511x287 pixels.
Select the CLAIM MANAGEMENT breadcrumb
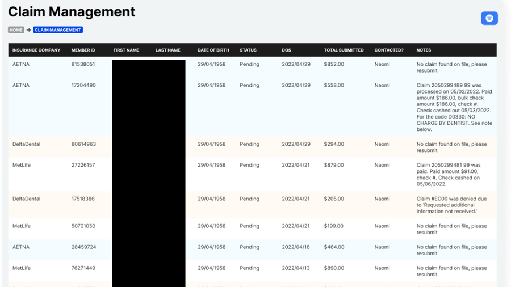[x=58, y=30]
